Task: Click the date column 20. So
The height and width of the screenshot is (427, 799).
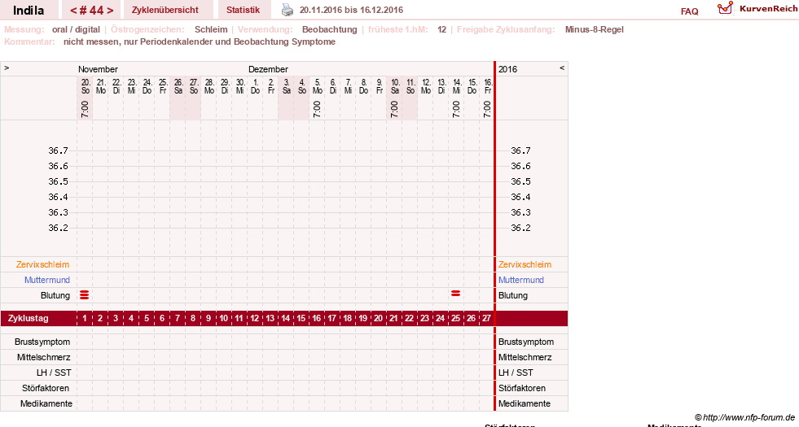Action: (86, 86)
